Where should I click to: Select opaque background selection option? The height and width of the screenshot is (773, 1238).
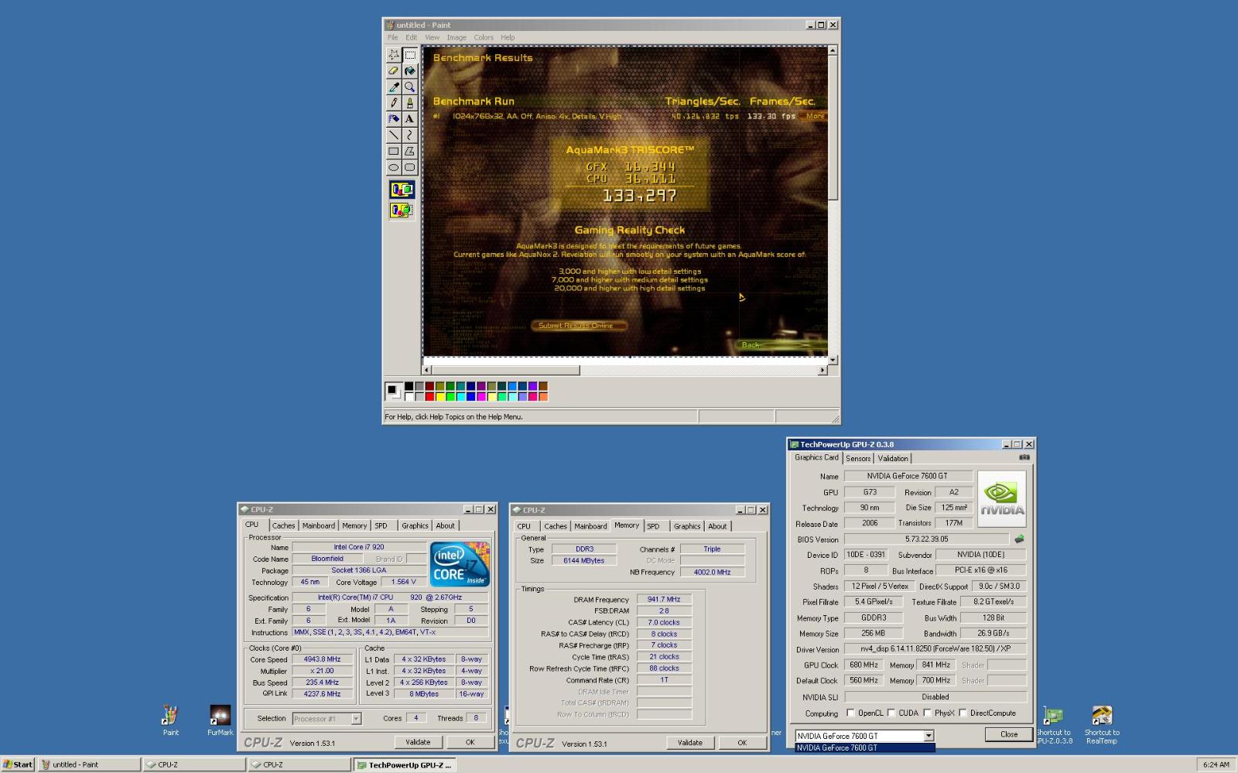click(402, 190)
